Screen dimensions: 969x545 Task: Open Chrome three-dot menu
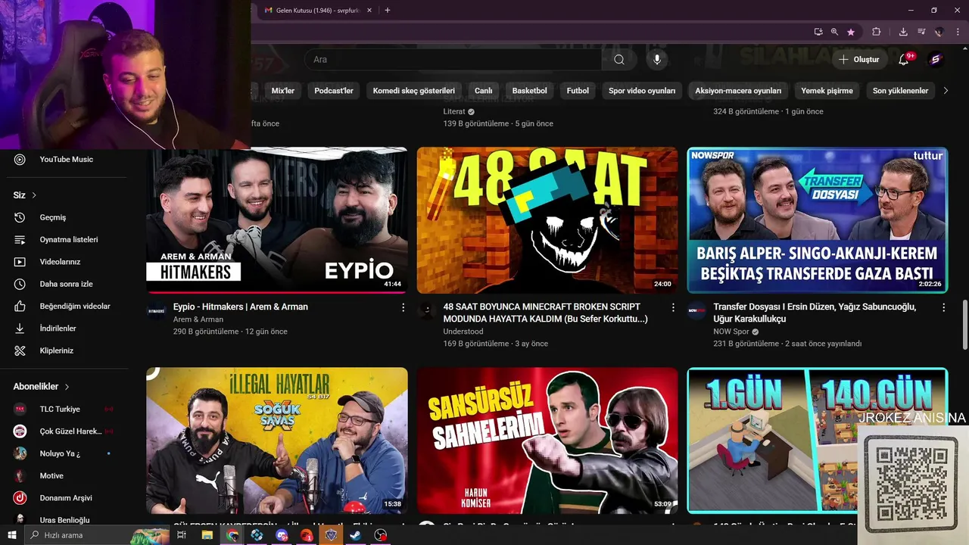click(958, 32)
